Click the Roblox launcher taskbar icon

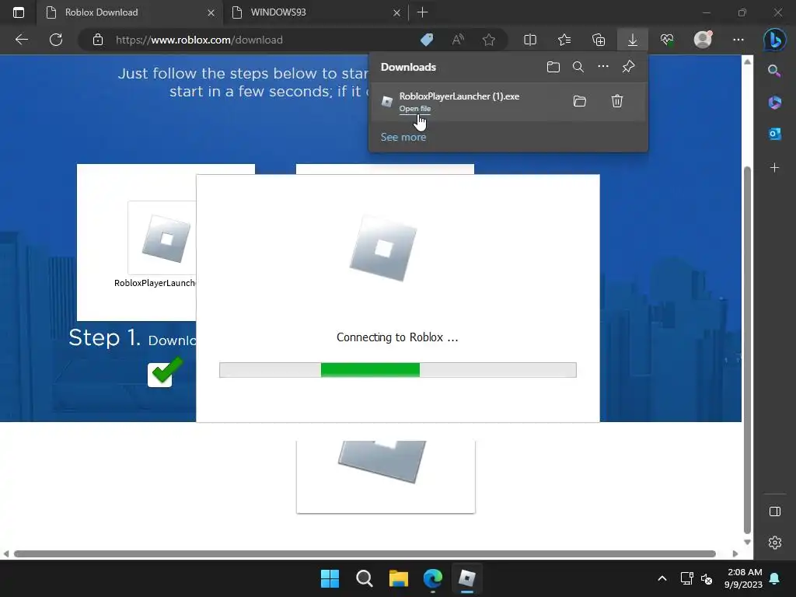(x=467, y=578)
